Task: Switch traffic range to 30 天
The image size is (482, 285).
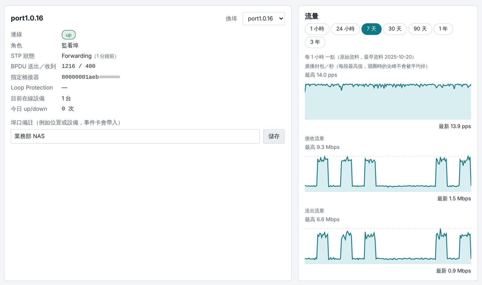Action: click(x=395, y=29)
